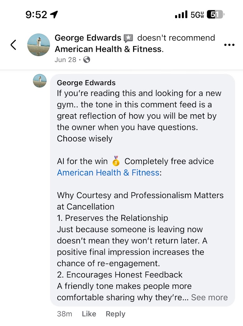Tap the battery indicator in status bar
Viewport: 243px width, 326px height.
point(215,15)
